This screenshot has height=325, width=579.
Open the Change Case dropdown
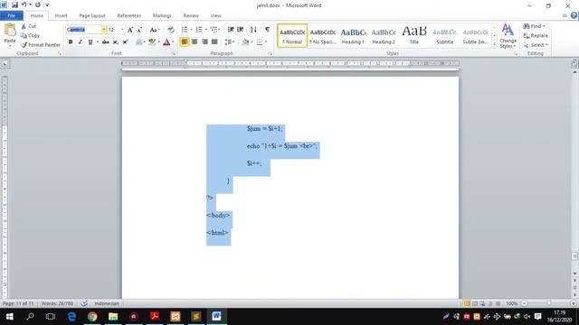click(x=155, y=30)
